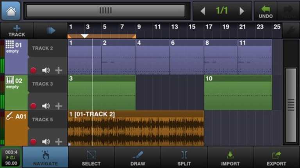
Task: Toggle record arm on TRACK 5
Action: (x=33, y=142)
